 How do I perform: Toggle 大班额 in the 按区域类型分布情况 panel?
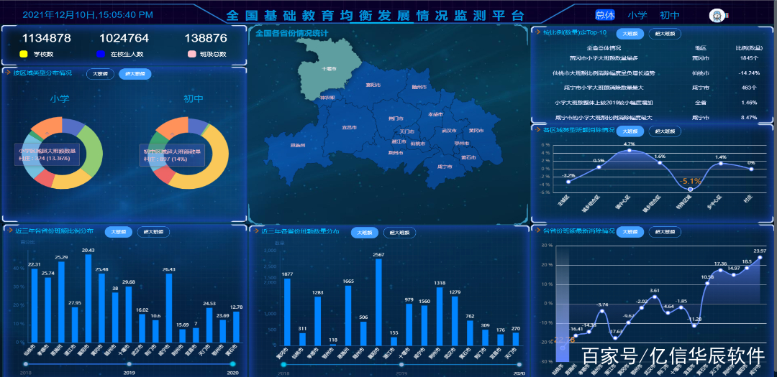tap(99, 73)
